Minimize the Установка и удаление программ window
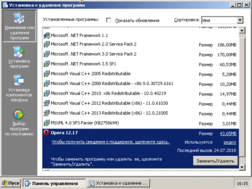This screenshot has width=252, height=189. pyautogui.click(x=232, y=5)
